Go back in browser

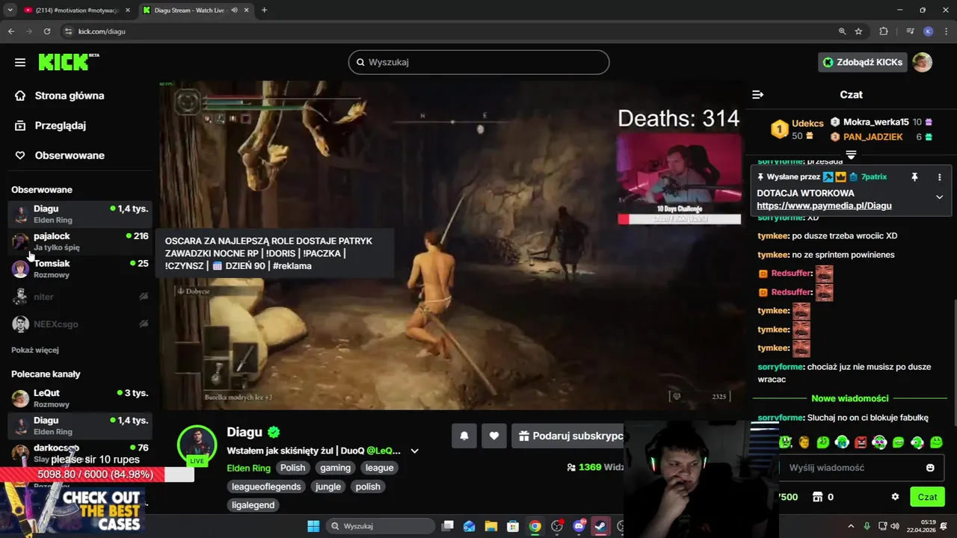[x=11, y=31]
